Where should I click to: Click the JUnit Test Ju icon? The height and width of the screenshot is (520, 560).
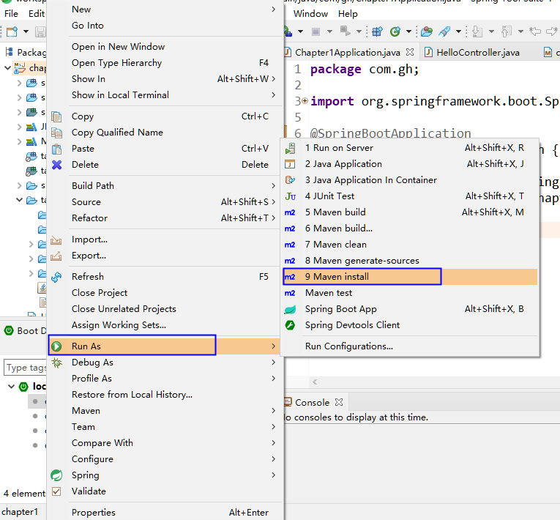[290, 196]
